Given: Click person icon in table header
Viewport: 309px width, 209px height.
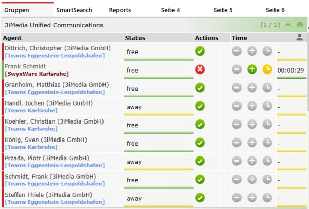Looking at the screenshot, I should pos(300,38).
